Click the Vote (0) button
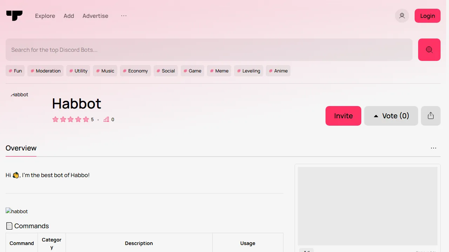 pyautogui.click(x=391, y=115)
